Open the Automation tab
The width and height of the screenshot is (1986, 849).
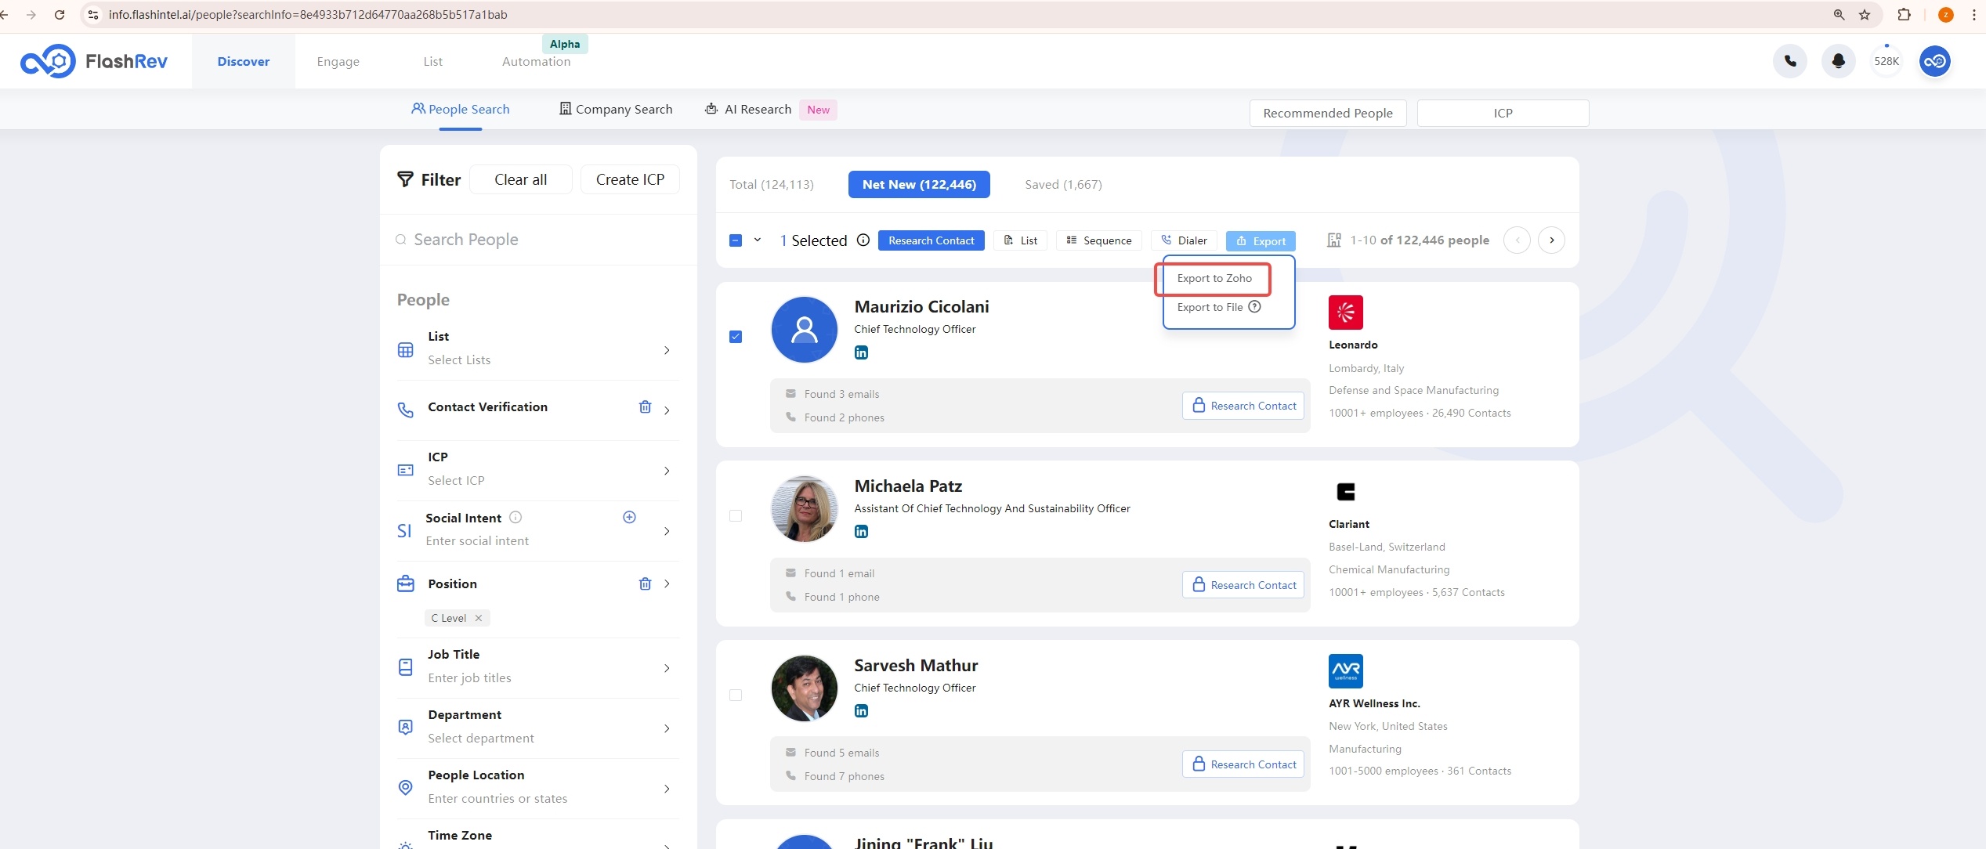pos(536,61)
